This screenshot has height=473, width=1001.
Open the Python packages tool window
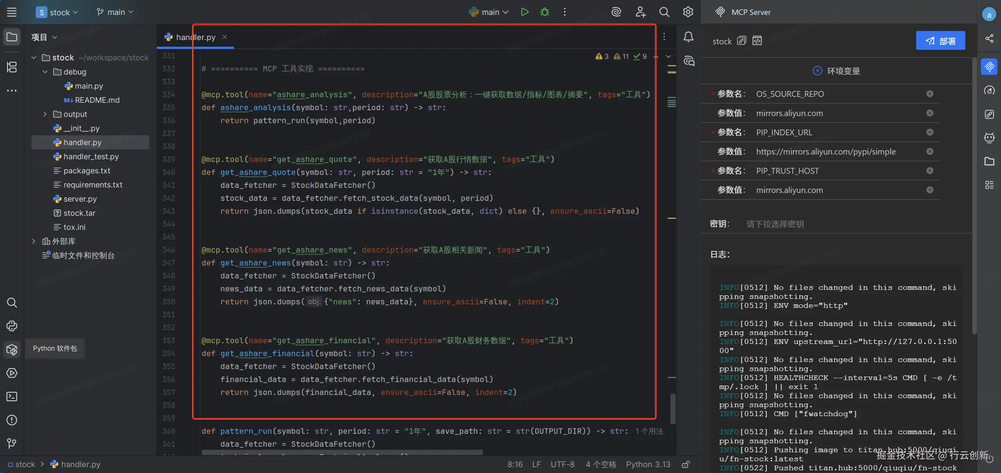click(12, 349)
